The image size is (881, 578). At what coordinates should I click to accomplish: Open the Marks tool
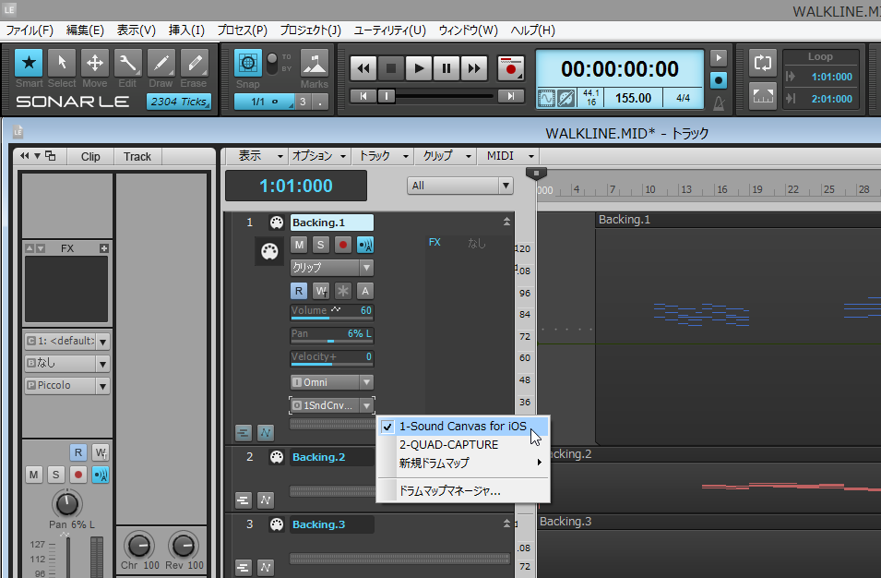314,63
